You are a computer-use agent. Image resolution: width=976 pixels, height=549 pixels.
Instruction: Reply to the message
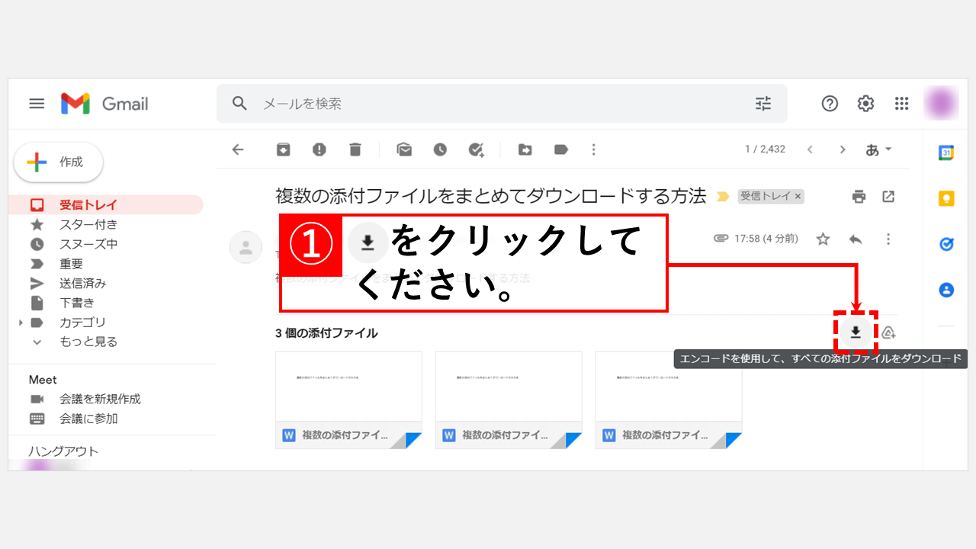856,239
